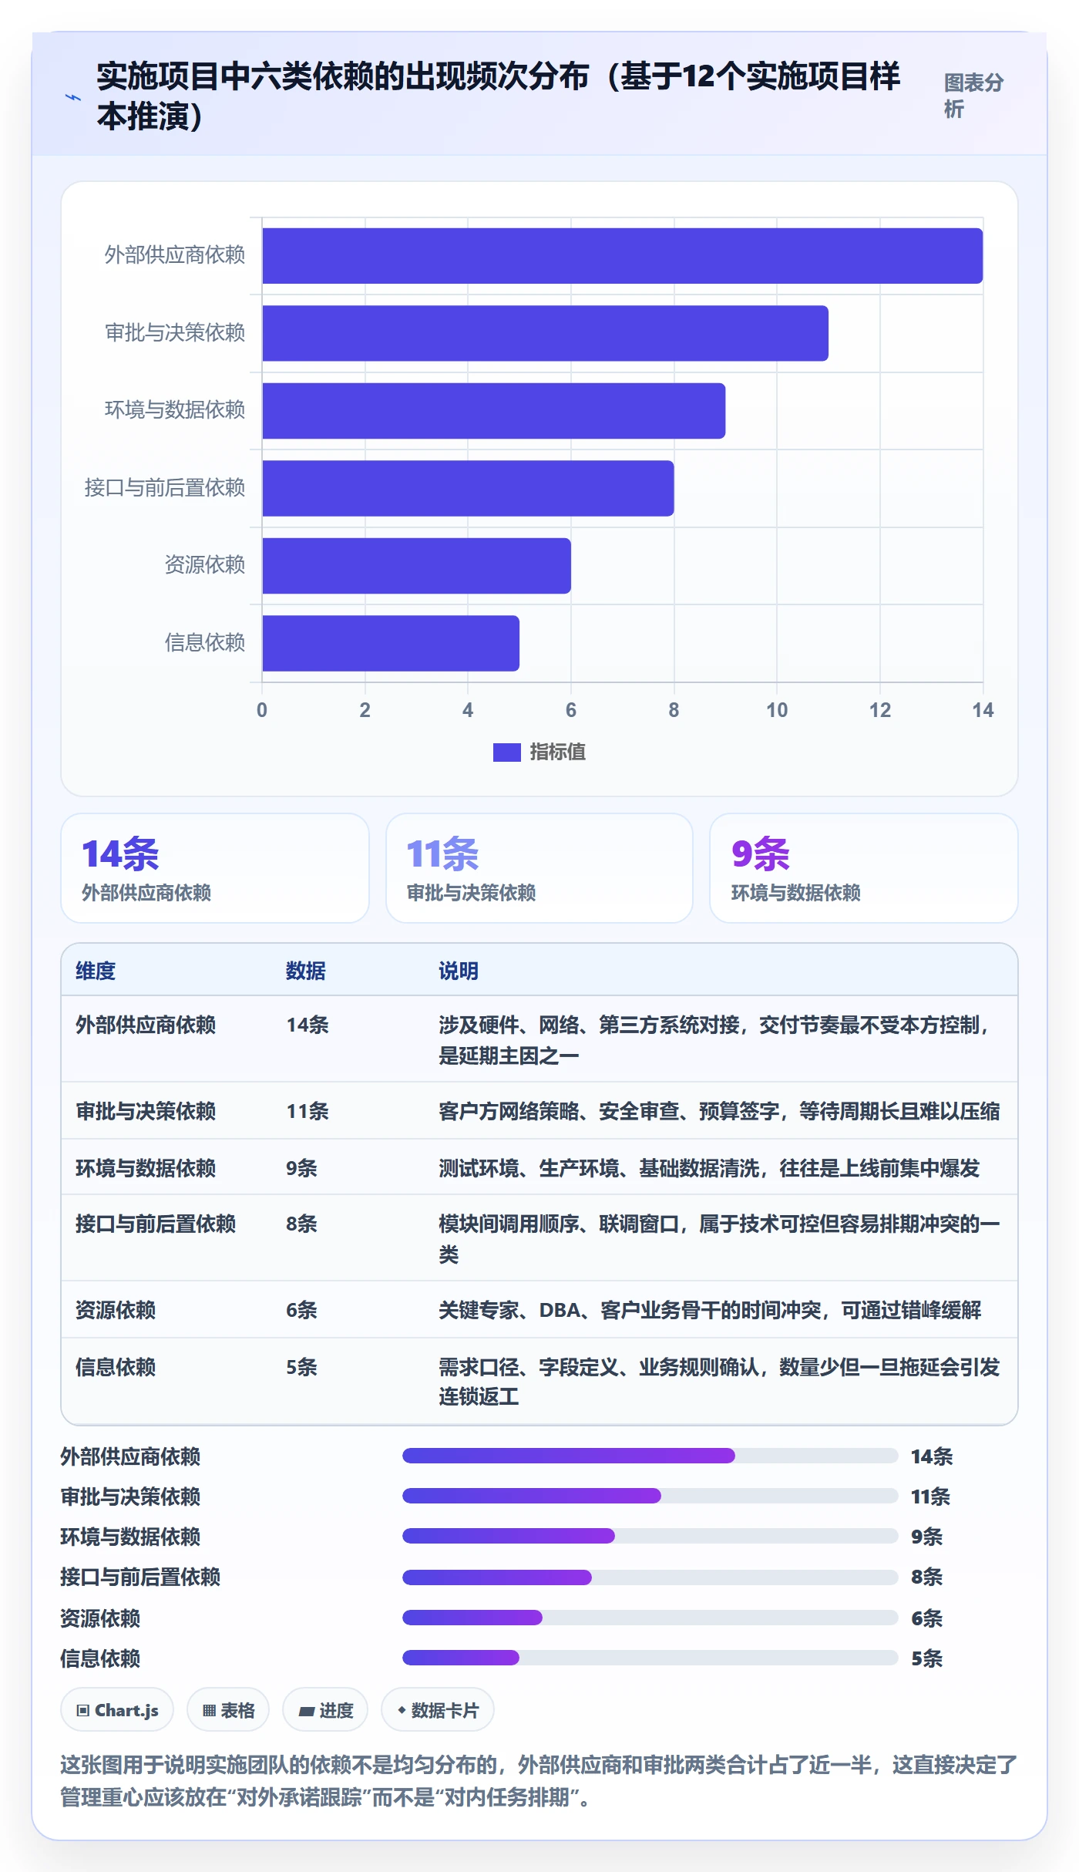Click the summary paragraph beginning 这张图用于说明
The width and height of the screenshot is (1079, 1872).
coord(539,1781)
